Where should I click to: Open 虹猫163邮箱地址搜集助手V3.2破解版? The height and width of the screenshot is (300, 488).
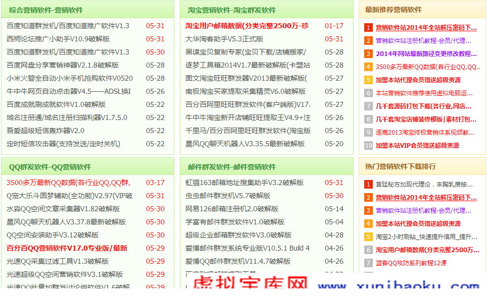[245, 183]
